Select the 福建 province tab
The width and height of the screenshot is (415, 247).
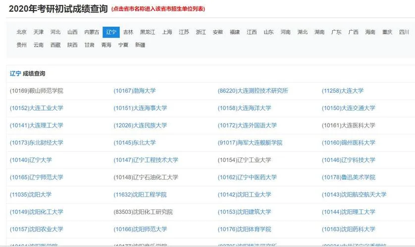(235, 32)
